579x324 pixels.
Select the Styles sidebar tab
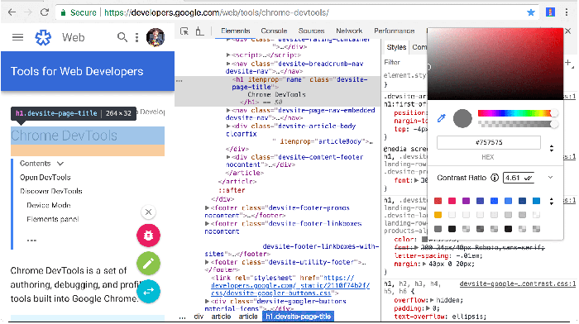coord(396,47)
